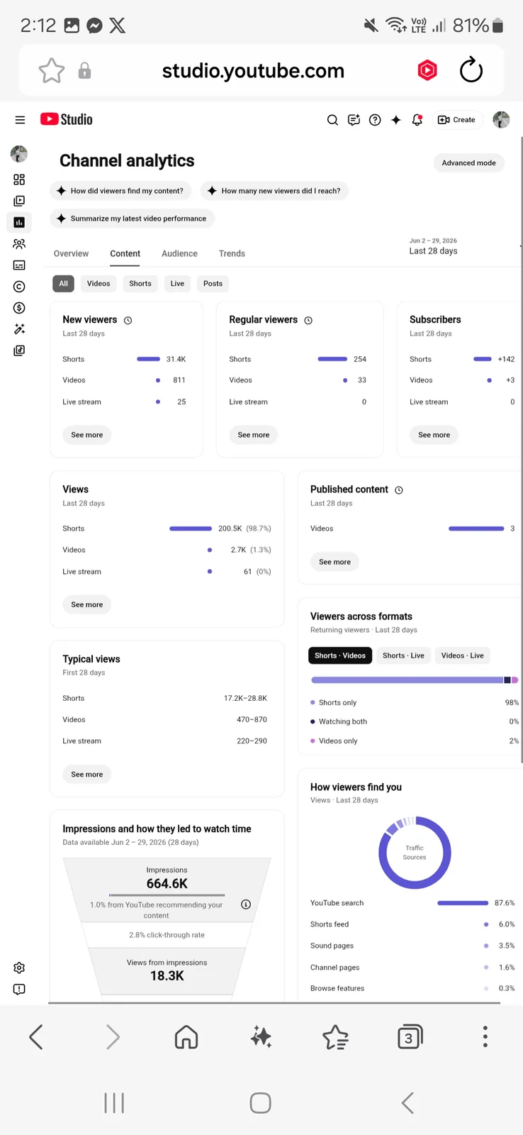Open the Content icon in the sidebar
The width and height of the screenshot is (523, 1135).
(19, 201)
